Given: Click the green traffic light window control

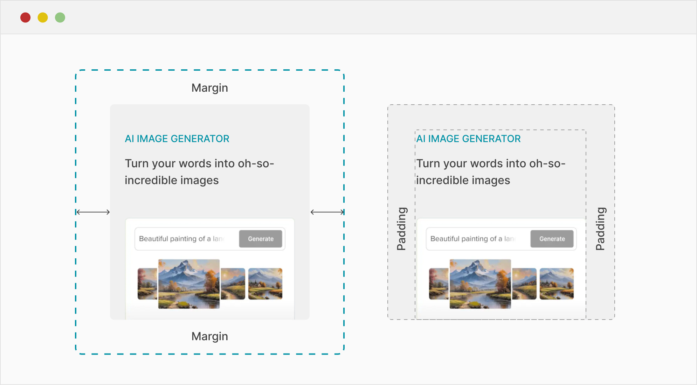Looking at the screenshot, I should coord(60,17).
